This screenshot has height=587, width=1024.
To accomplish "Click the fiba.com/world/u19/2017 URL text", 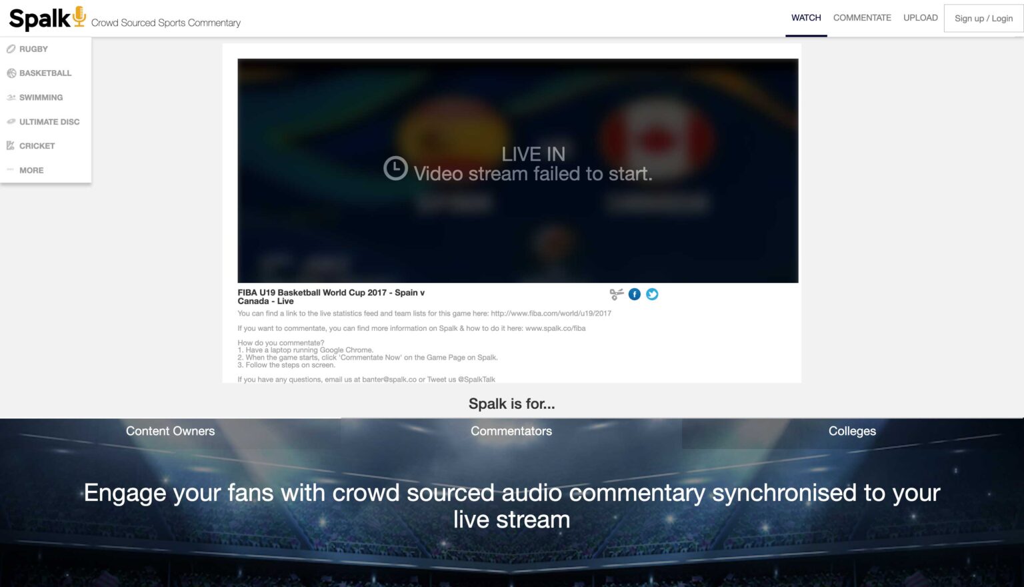I will pyautogui.click(x=551, y=314).
